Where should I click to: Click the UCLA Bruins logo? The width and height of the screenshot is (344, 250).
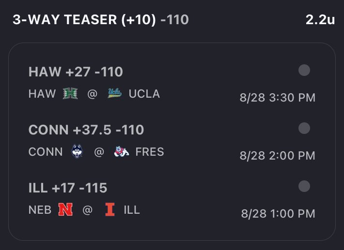tap(115, 93)
